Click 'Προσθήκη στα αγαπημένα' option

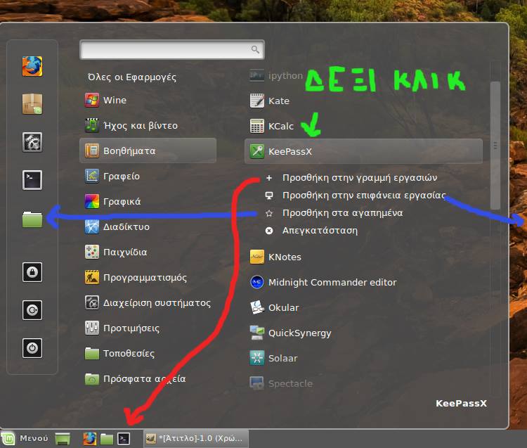click(x=341, y=213)
